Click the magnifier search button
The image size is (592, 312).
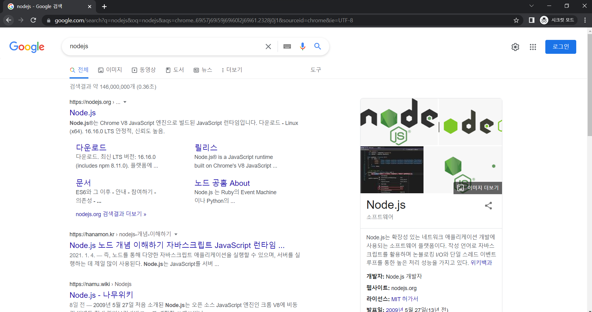click(317, 46)
